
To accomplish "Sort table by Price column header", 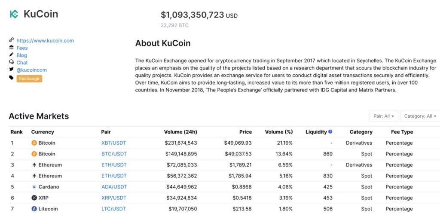I will click(x=245, y=132).
